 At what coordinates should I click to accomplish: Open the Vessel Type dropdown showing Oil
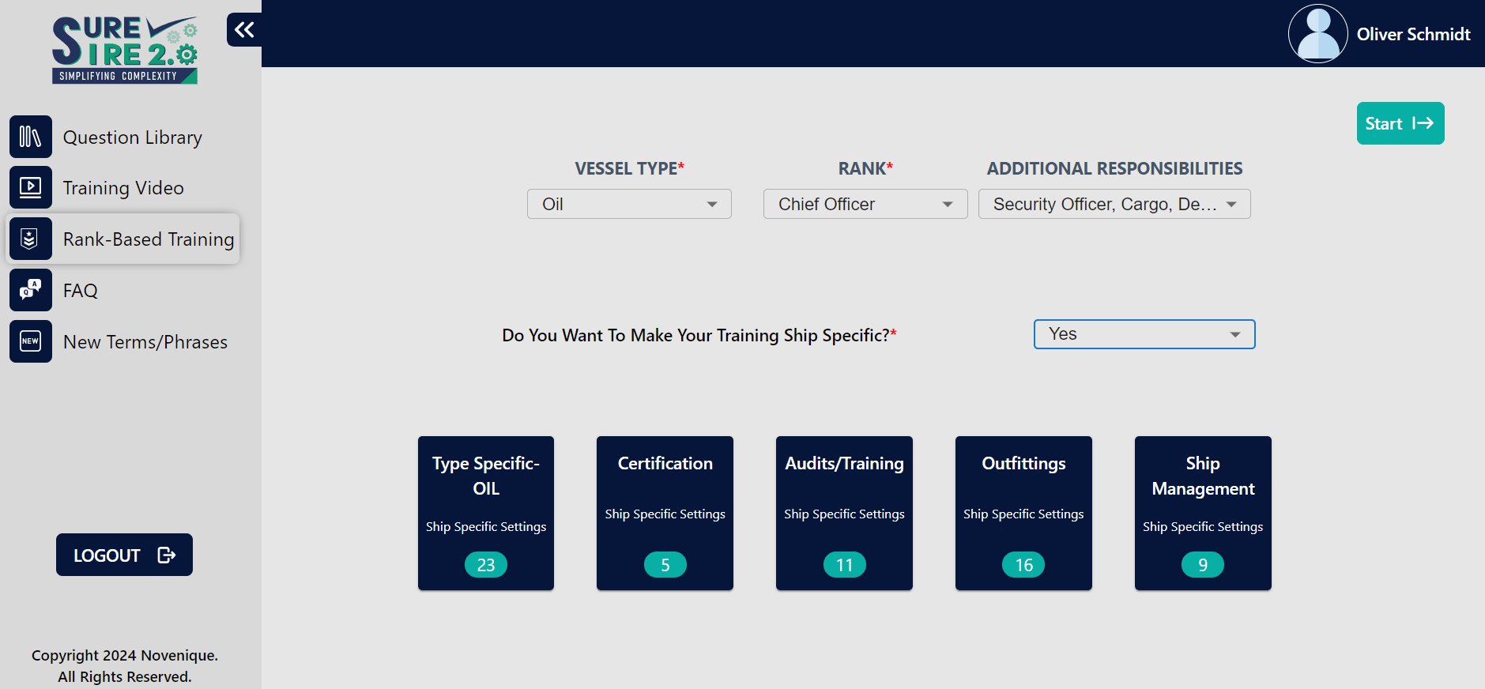coord(629,204)
